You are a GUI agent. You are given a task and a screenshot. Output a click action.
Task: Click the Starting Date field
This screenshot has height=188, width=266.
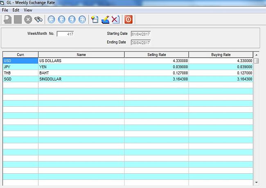tap(141, 34)
